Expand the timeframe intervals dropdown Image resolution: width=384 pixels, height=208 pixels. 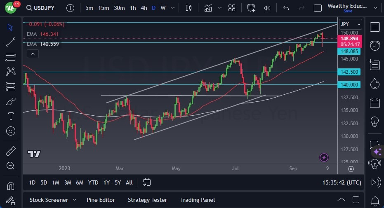173,8
